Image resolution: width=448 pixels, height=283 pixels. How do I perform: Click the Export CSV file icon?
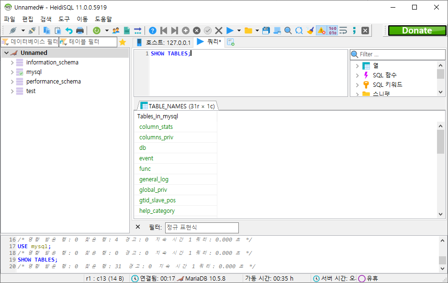point(127,31)
